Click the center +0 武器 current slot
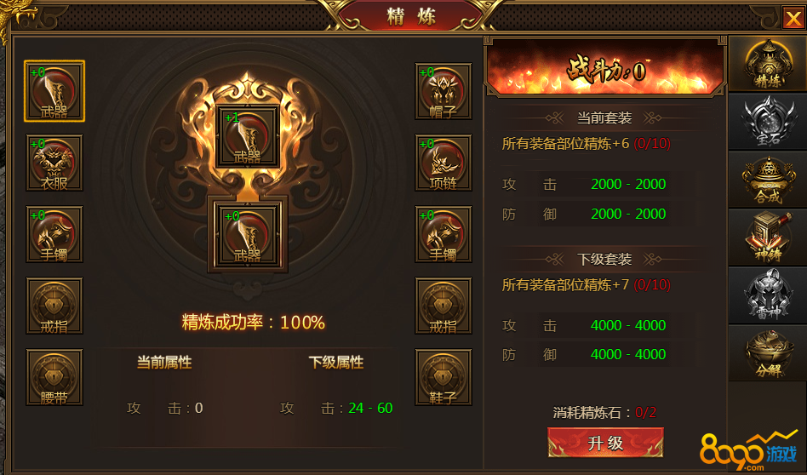Image resolution: width=807 pixels, height=475 pixels. pos(248,235)
